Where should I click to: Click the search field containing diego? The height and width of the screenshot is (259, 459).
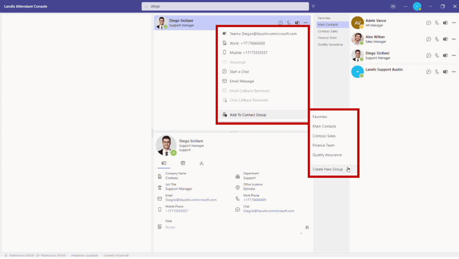tap(224, 6)
